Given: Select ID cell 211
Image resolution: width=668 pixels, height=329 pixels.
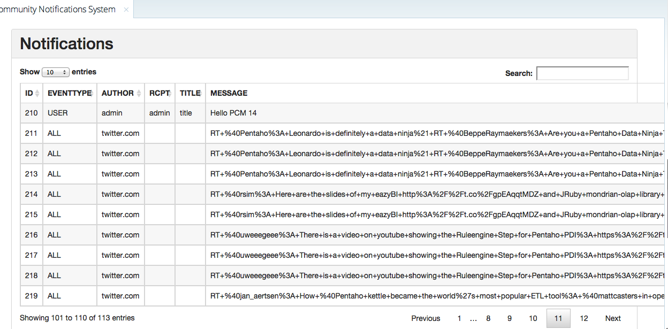Looking at the screenshot, I should [32, 133].
